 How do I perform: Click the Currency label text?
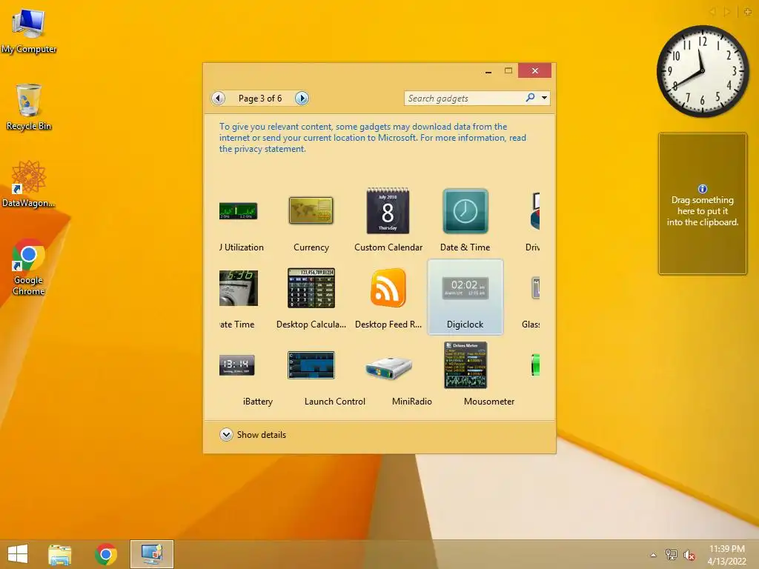pyautogui.click(x=311, y=247)
